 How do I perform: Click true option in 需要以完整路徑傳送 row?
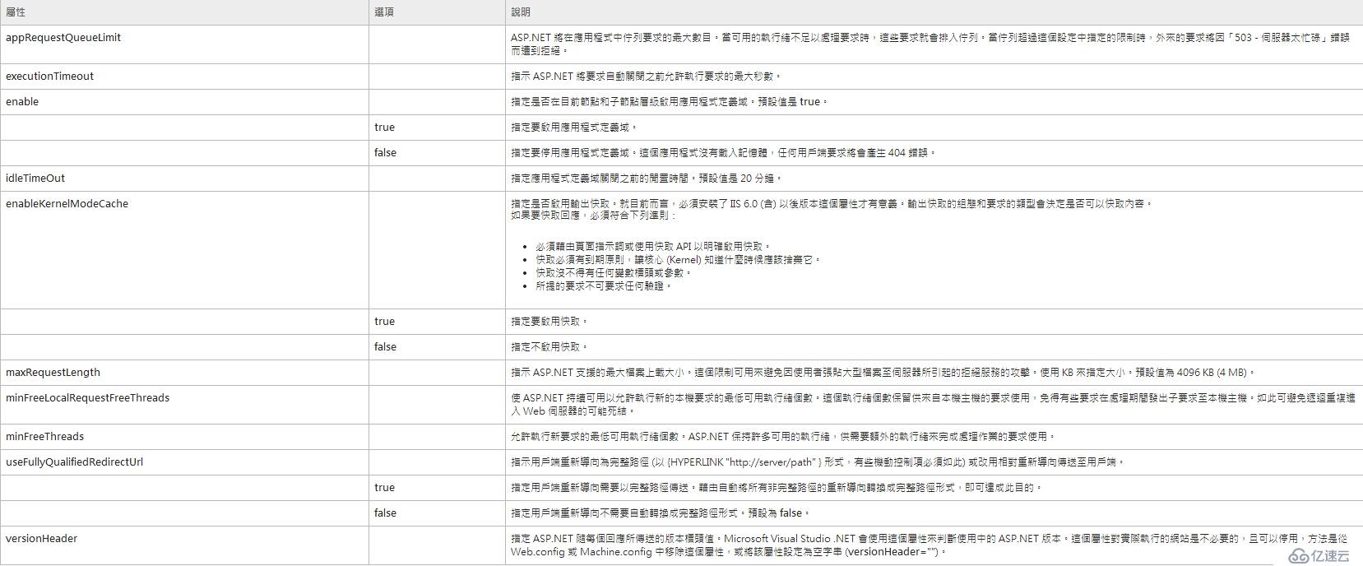pyautogui.click(x=384, y=488)
